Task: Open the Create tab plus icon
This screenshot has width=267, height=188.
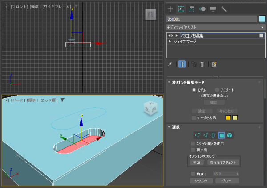Action: [170, 9]
